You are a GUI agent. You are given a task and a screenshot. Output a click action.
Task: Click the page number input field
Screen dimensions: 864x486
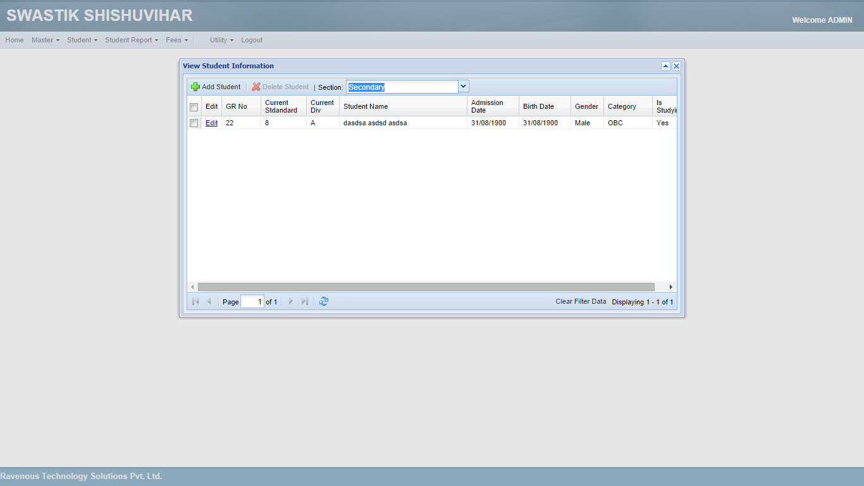[252, 302]
